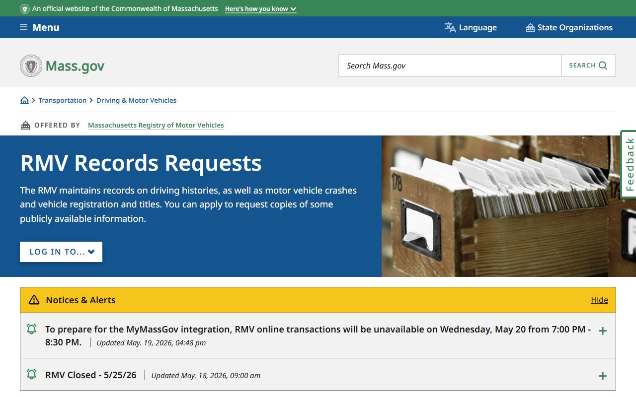This screenshot has width=636, height=397.
Task: Open Driving & Motor Vehicles breadcrumb link
Action: (x=137, y=100)
